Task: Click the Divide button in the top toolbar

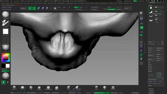Action: (128, 8)
